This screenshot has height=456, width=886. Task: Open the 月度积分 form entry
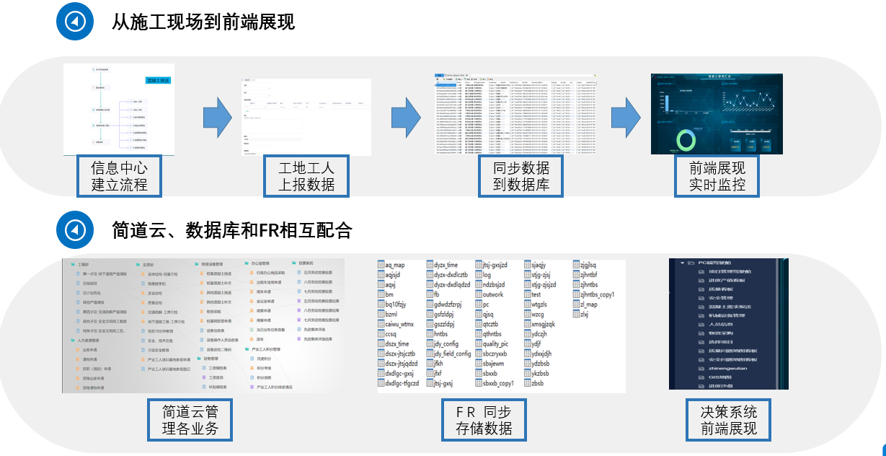(264, 358)
